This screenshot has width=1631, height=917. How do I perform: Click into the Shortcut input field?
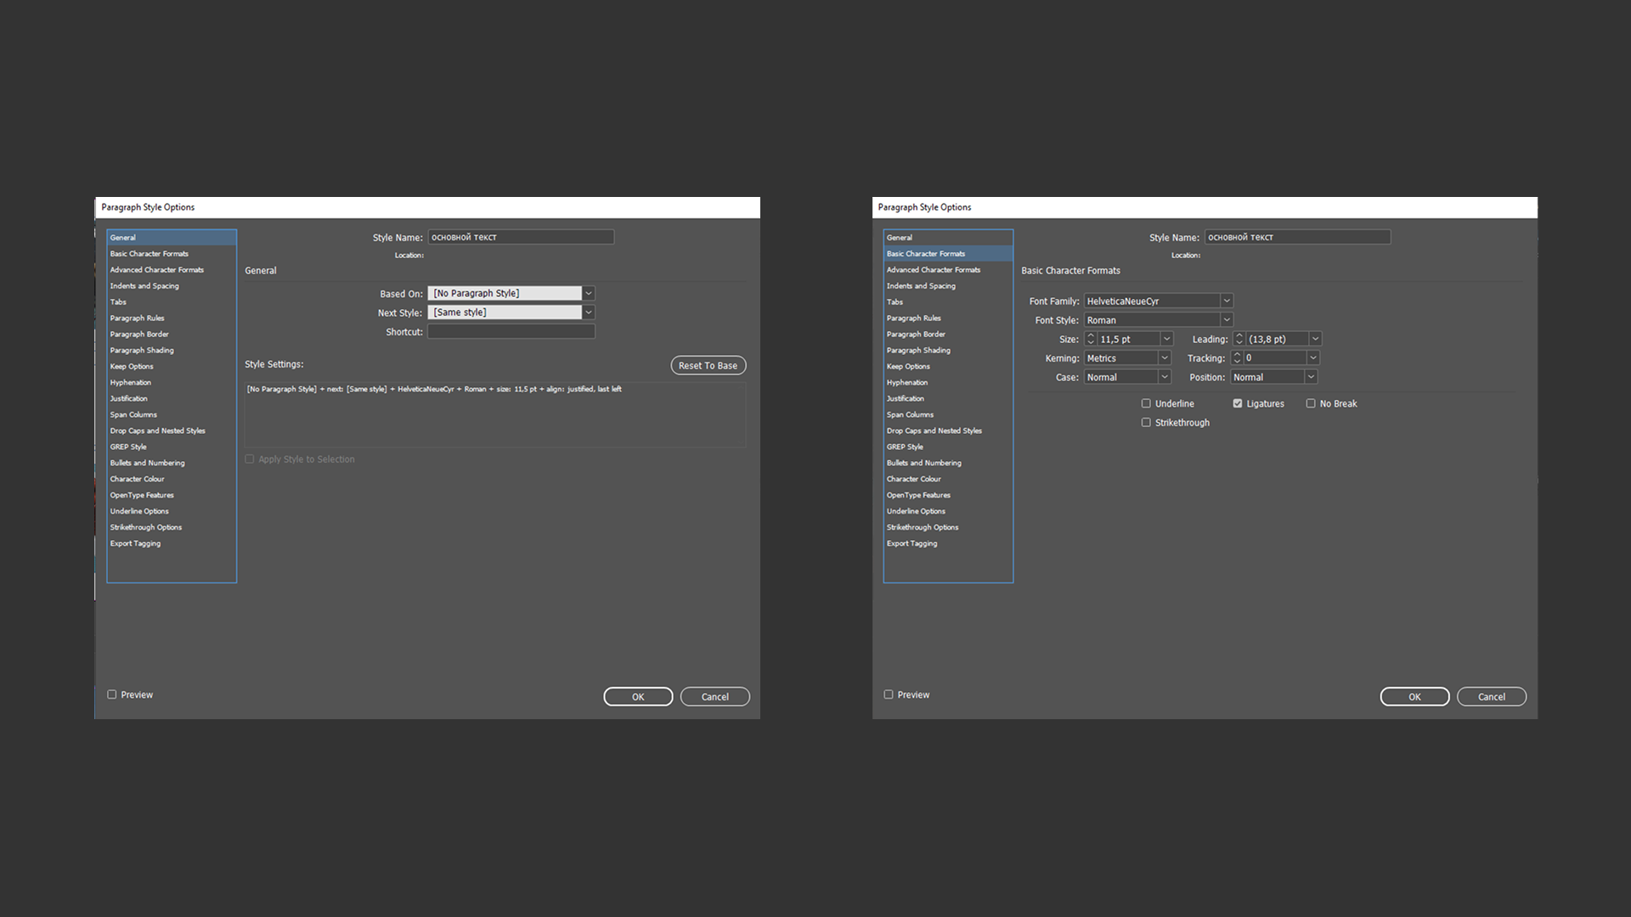pos(511,332)
